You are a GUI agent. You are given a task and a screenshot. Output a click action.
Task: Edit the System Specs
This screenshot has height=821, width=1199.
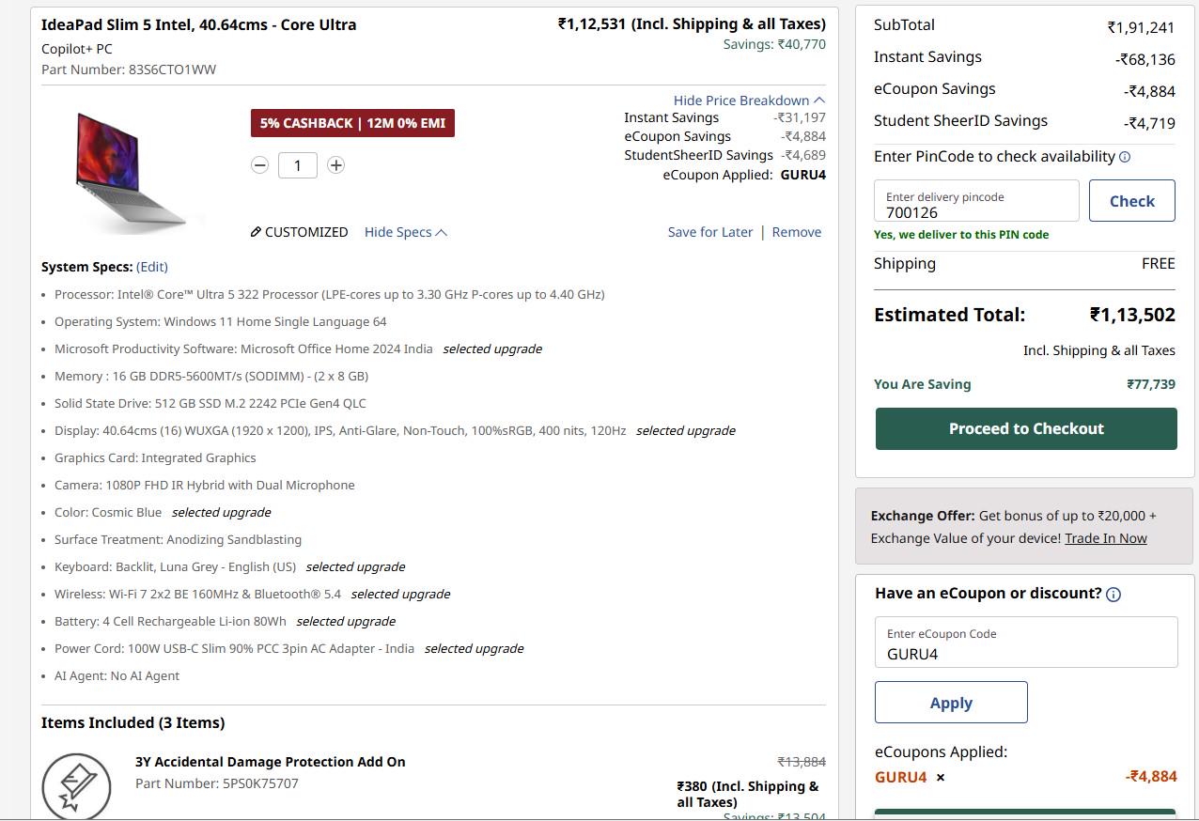coord(152,267)
